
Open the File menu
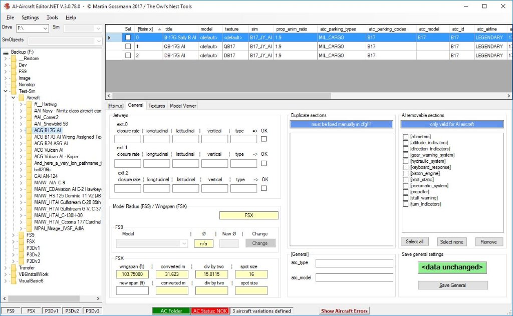click(10, 18)
